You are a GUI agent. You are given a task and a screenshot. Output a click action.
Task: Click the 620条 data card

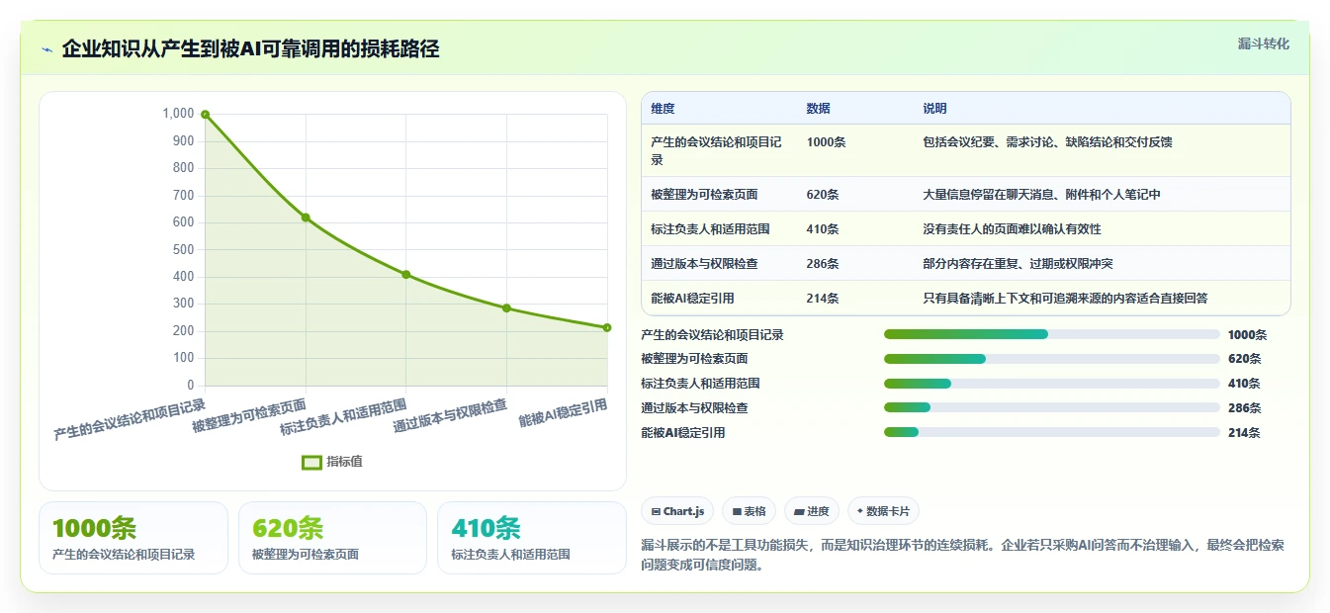click(332, 538)
